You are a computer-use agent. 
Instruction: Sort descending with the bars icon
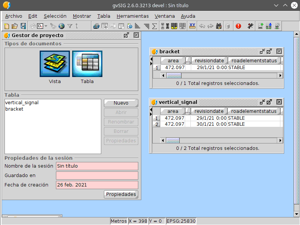(147, 26)
